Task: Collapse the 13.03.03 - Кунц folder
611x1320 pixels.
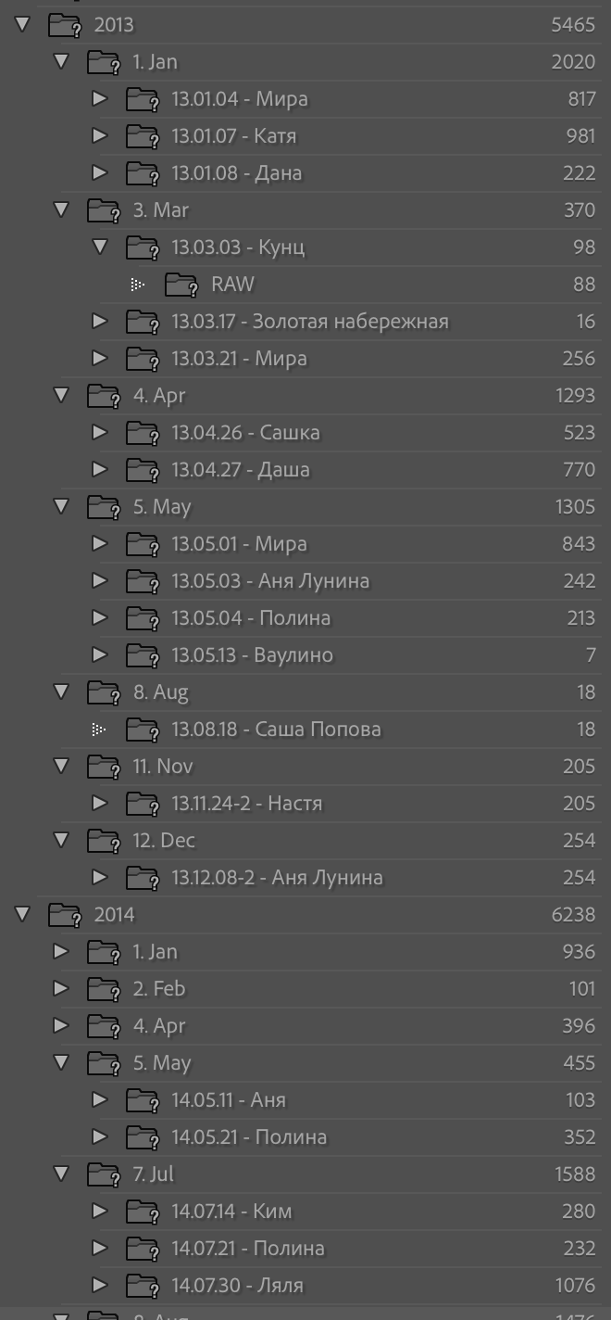Action: pyautogui.click(x=100, y=247)
